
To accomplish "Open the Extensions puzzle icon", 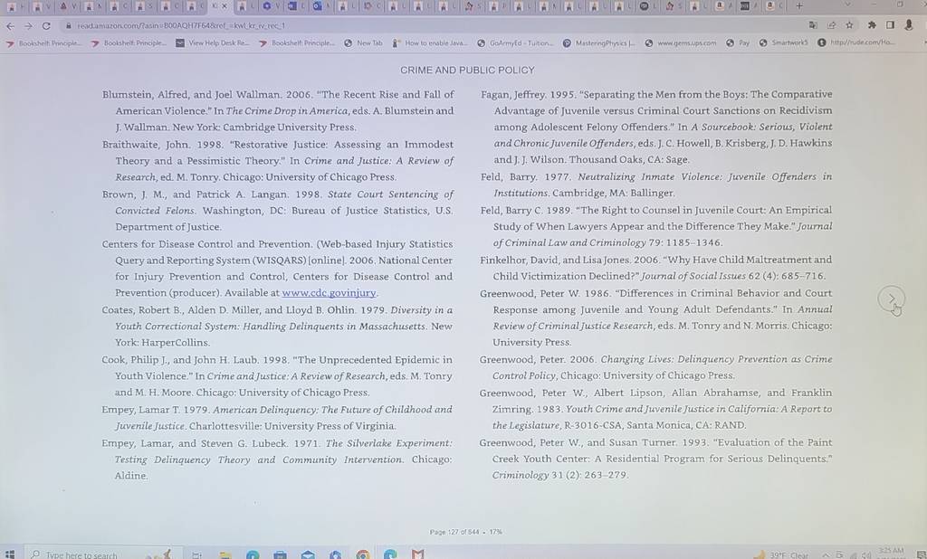I will point(872,25).
